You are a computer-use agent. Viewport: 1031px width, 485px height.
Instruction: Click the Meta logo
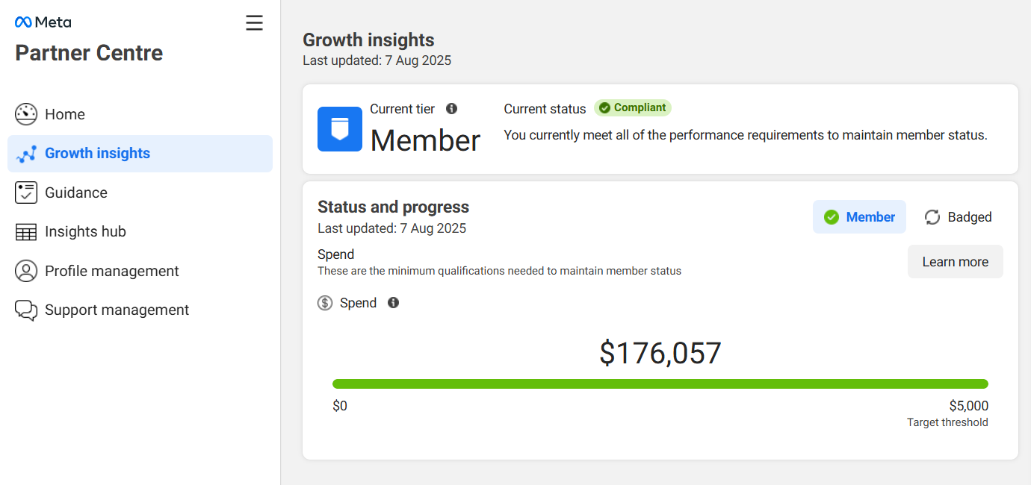43,22
